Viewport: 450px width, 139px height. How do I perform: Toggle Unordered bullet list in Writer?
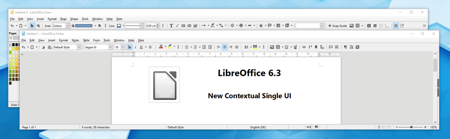click(186, 47)
